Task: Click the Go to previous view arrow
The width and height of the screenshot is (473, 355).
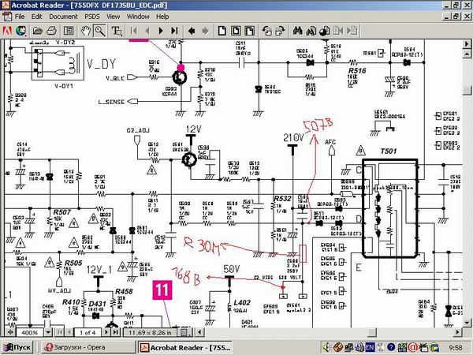Action: point(192,31)
